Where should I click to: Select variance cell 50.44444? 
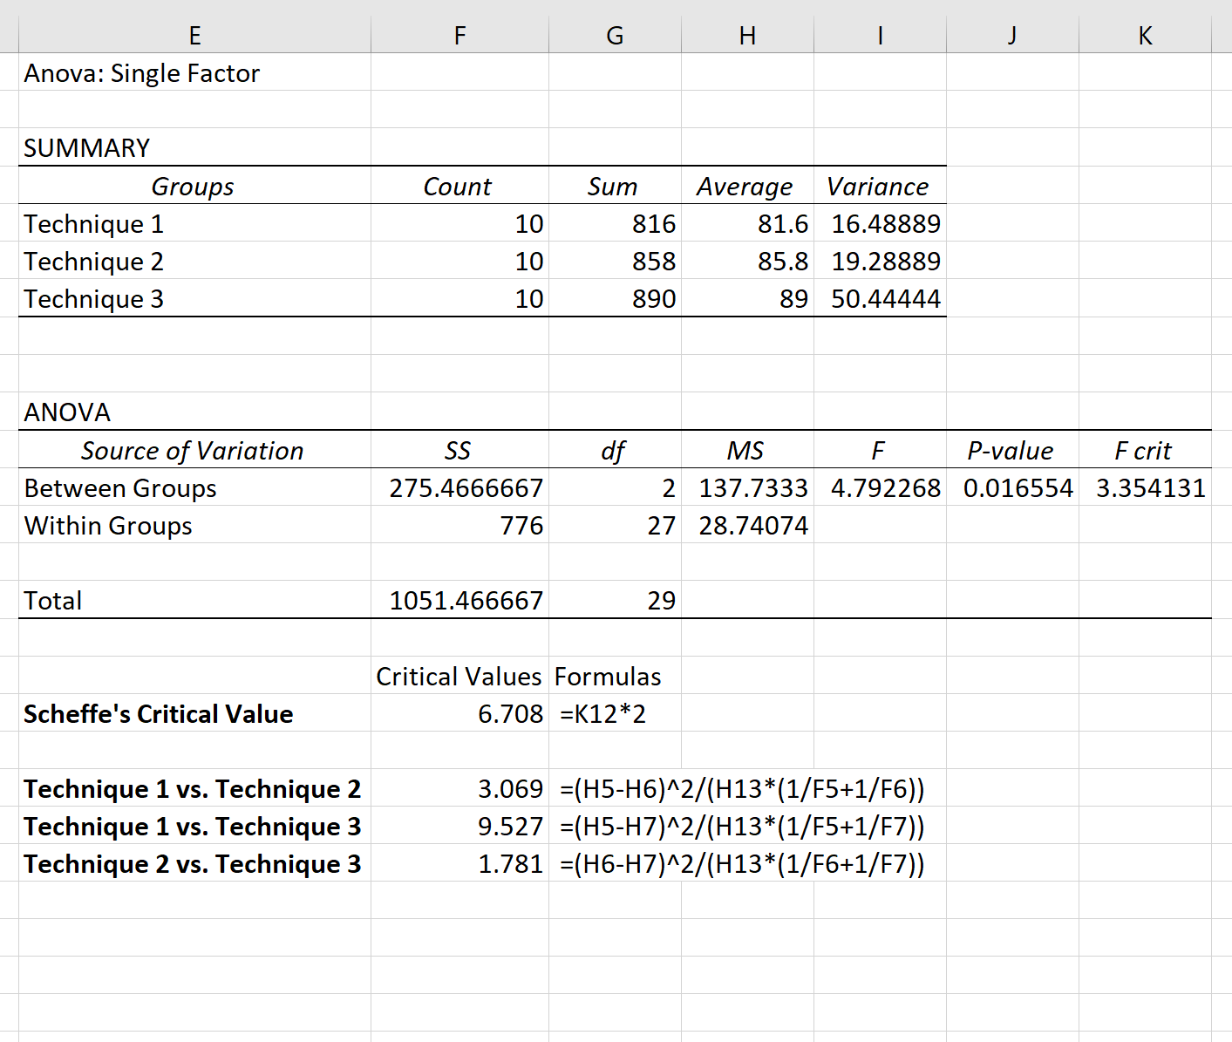coord(880,298)
